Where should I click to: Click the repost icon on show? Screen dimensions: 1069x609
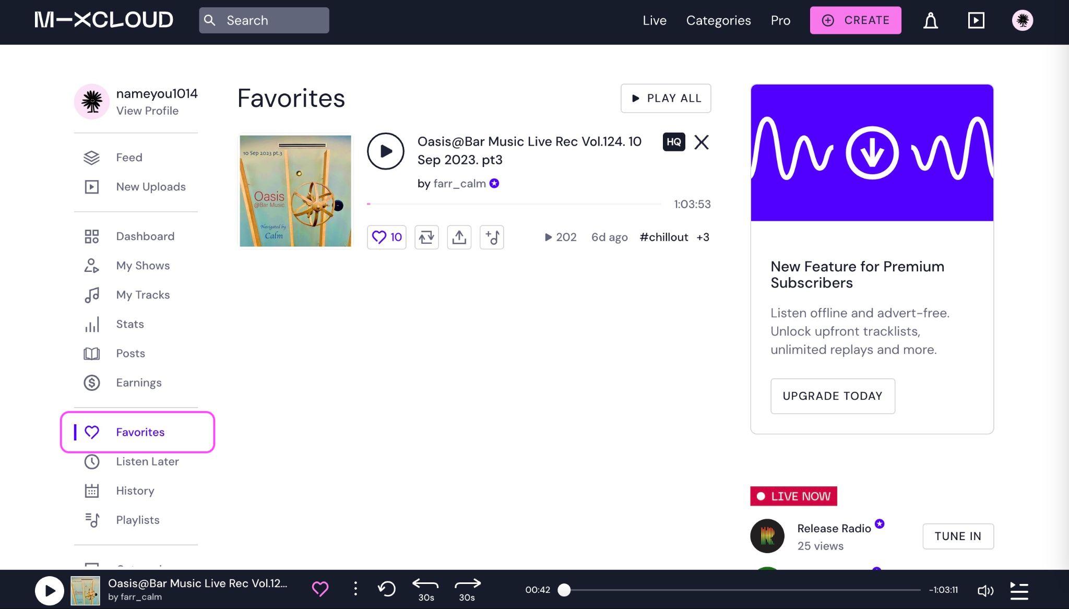click(426, 237)
